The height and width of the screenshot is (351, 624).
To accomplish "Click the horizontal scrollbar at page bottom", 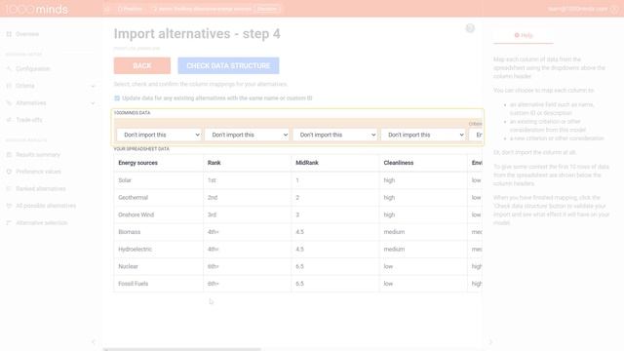I will pyautogui.click(x=182, y=349).
